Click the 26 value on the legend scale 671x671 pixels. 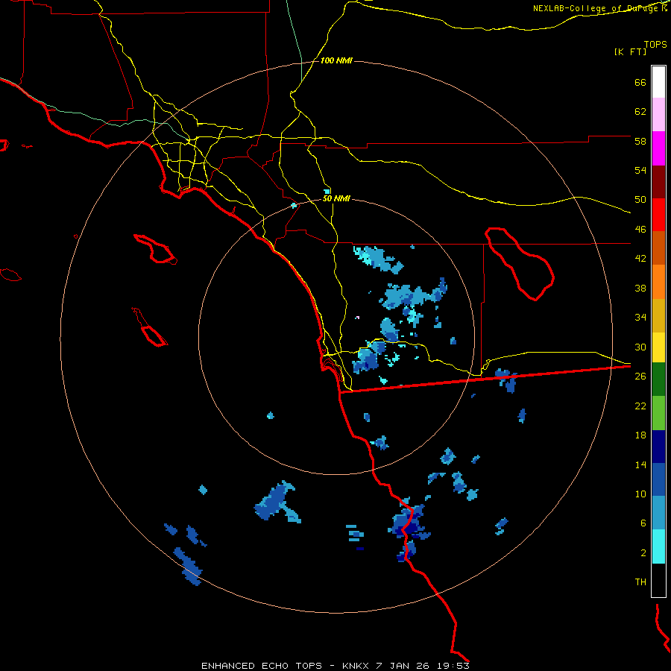tap(640, 377)
